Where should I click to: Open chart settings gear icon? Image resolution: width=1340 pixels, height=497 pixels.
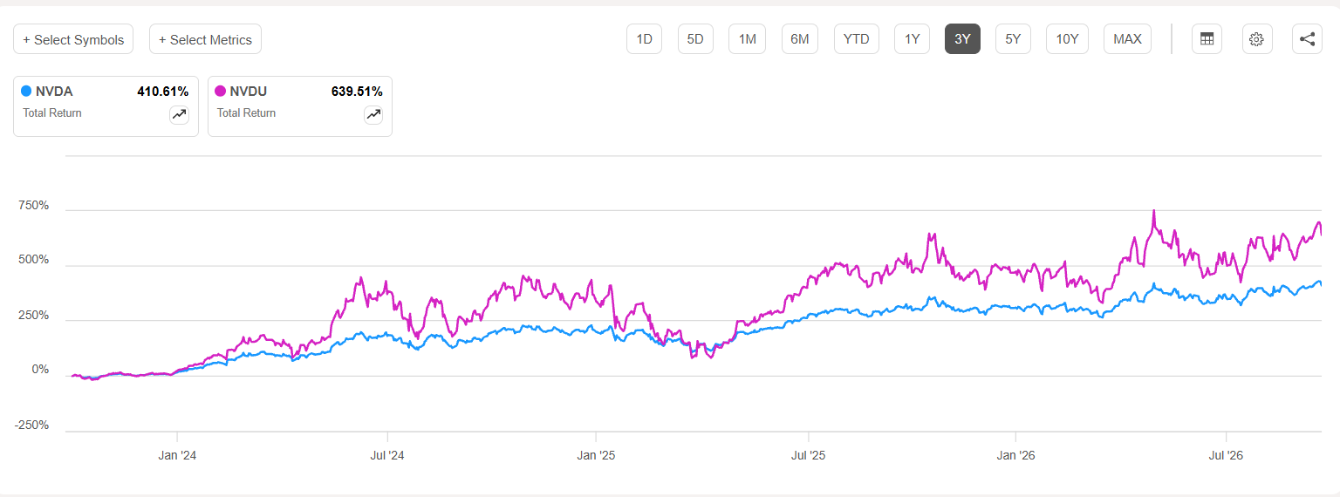tap(1256, 39)
